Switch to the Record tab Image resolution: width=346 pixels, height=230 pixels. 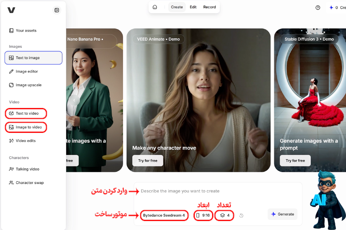coord(210,7)
